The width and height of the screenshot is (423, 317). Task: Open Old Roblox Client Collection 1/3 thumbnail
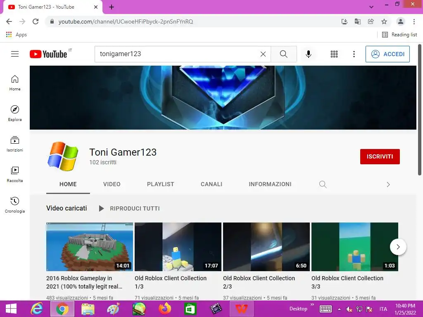click(178, 247)
